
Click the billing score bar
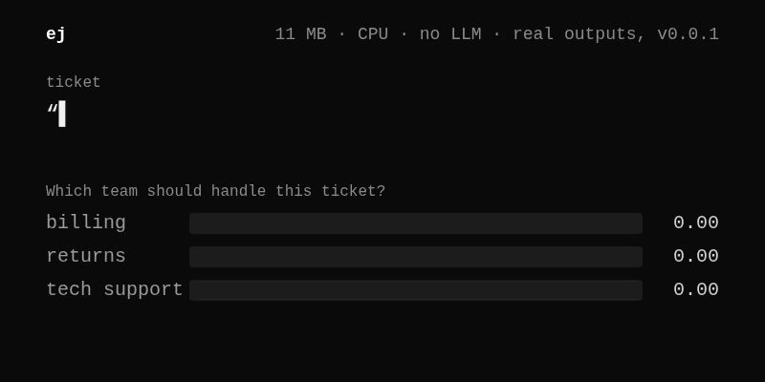[416, 223]
